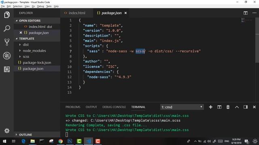Open the Windows action center notifications

pos(246,141)
